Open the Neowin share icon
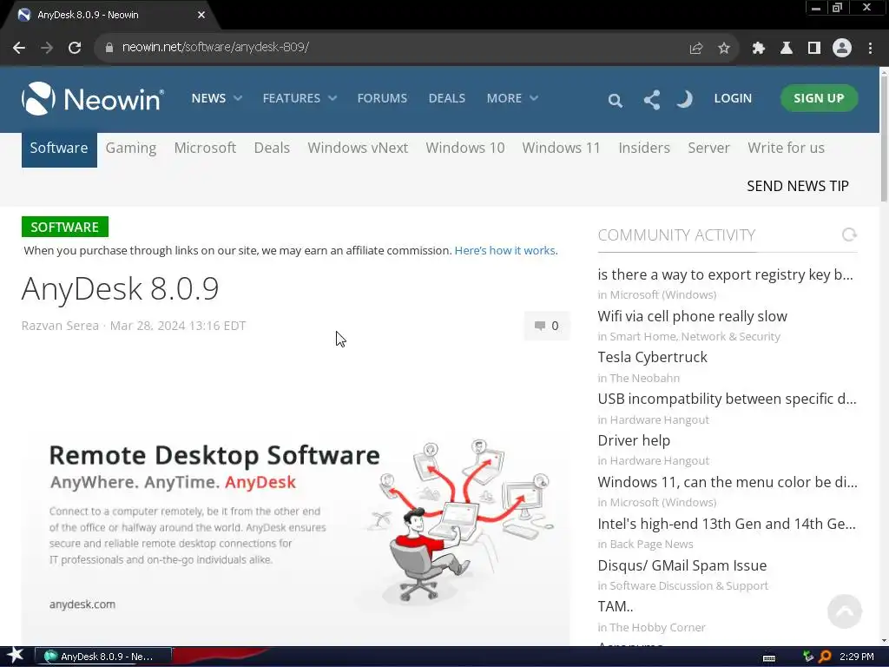Image resolution: width=889 pixels, height=667 pixels. click(x=652, y=100)
